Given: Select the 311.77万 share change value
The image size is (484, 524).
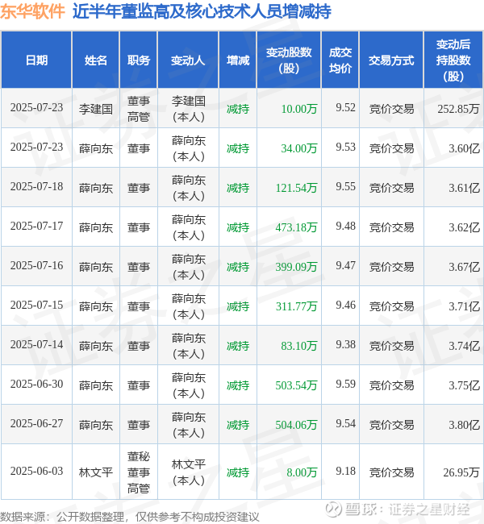Looking at the screenshot, I should point(296,306).
